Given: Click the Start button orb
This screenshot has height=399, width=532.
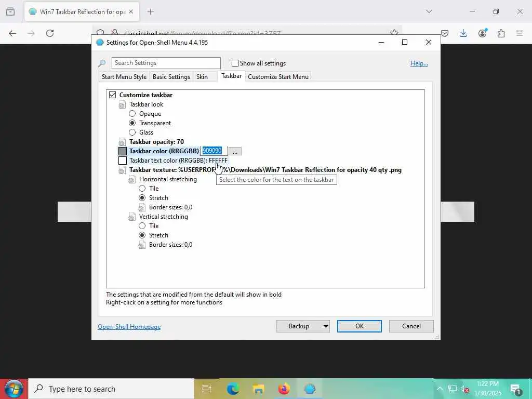Looking at the screenshot, I should pyautogui.click(x=14, y=389).
